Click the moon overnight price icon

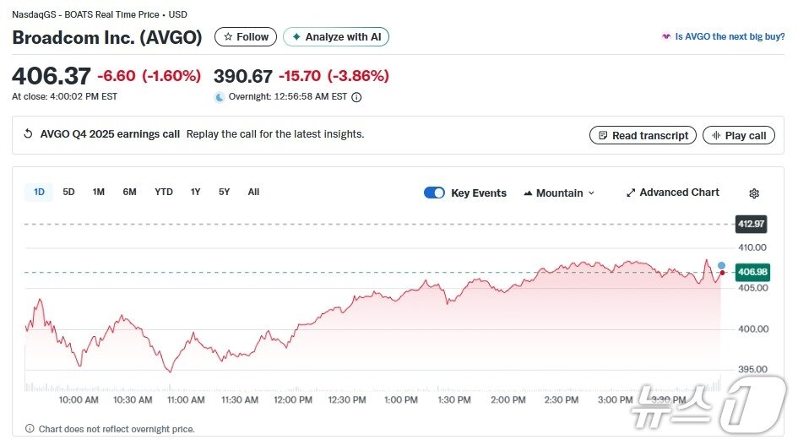(220, 97)
